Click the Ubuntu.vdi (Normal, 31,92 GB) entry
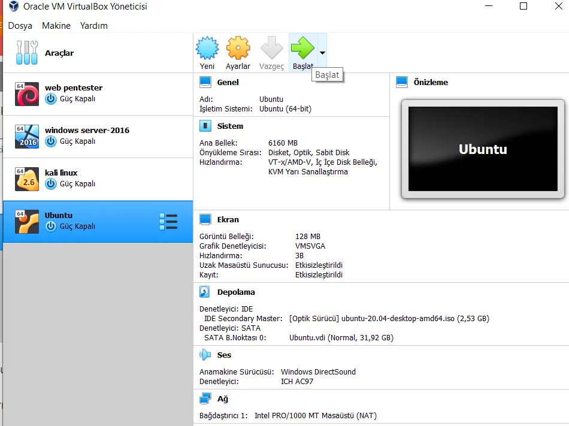 coord(341,338)
